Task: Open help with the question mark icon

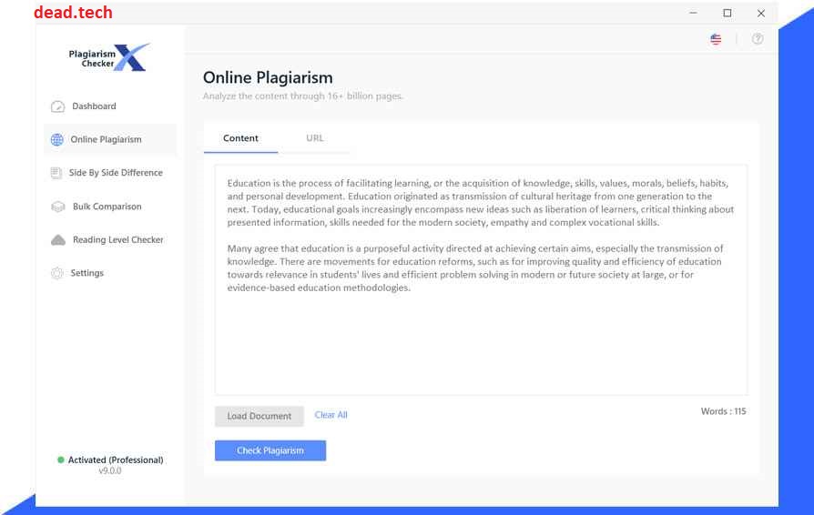Action: click(758, 39)
